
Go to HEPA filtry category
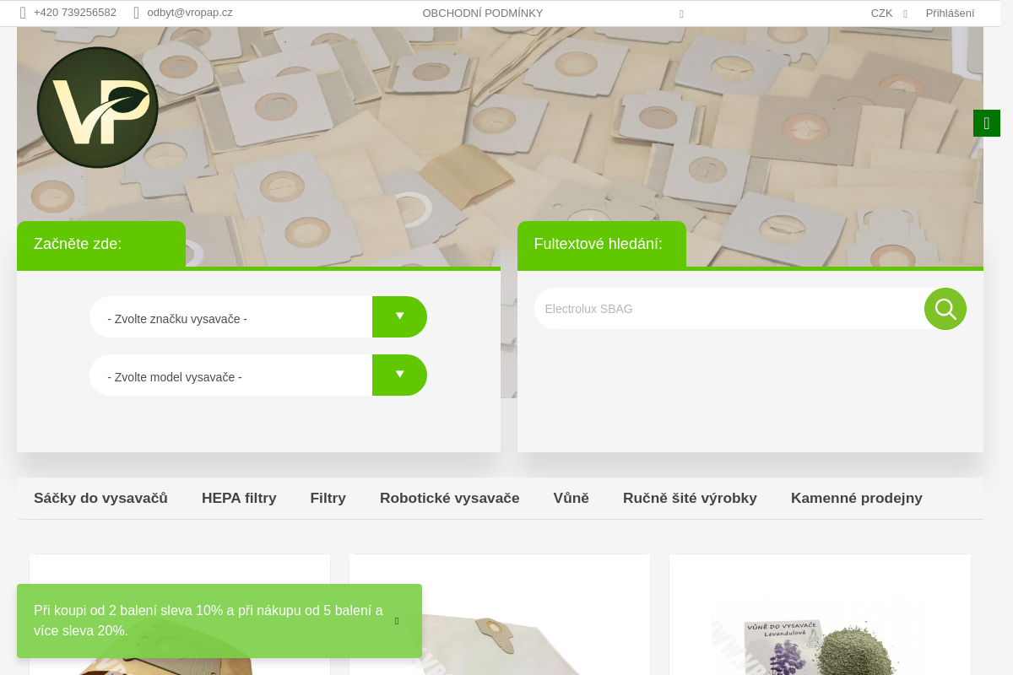coord(239,498)
